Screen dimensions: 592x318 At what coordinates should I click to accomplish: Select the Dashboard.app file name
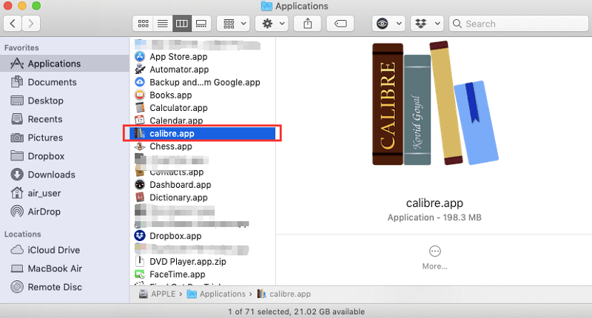click(181, 185)
